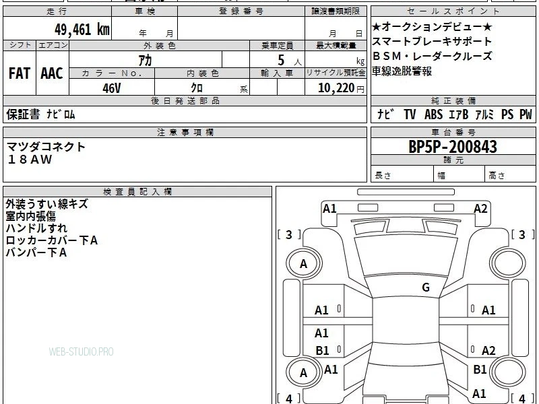Click the 後日発送部品 section header
The image size is (539, 404).
(185, 100)
